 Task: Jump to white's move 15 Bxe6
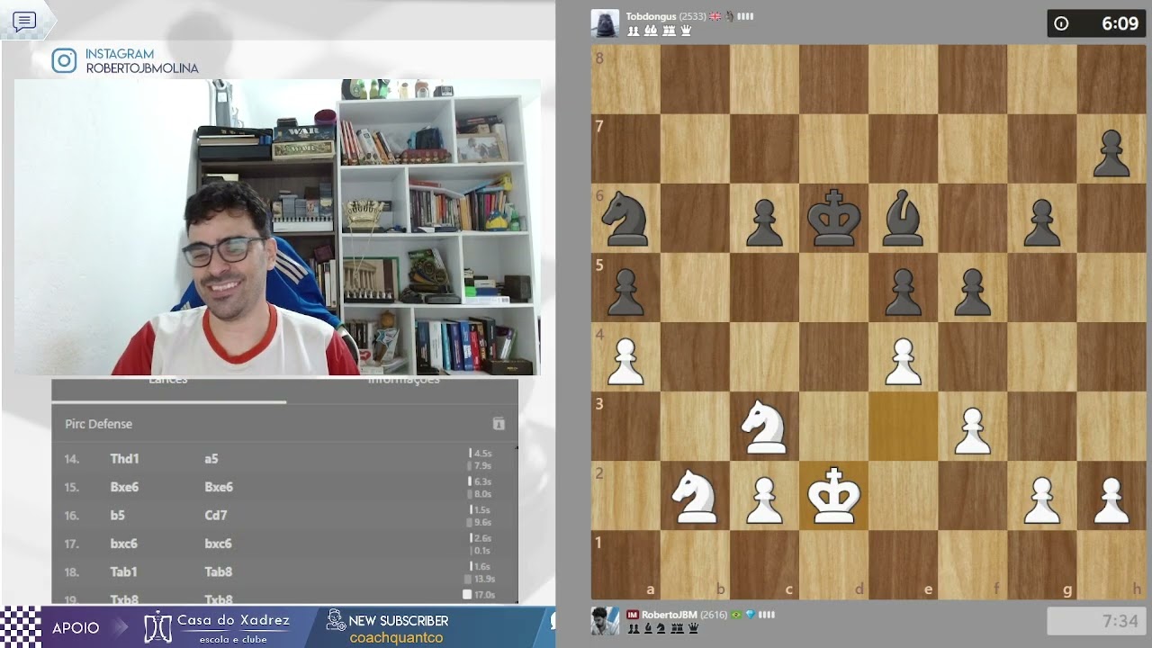124,487
